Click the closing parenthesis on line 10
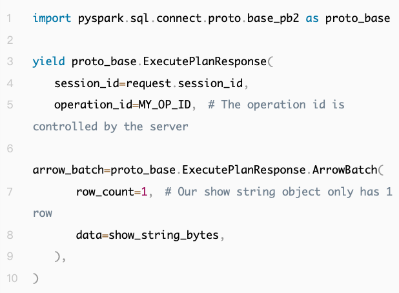This screenshot has height=293, width=399. pos(36,279)
